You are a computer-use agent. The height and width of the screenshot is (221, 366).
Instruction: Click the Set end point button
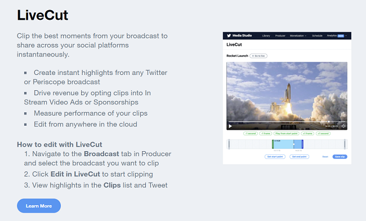(x=299, y=157)
